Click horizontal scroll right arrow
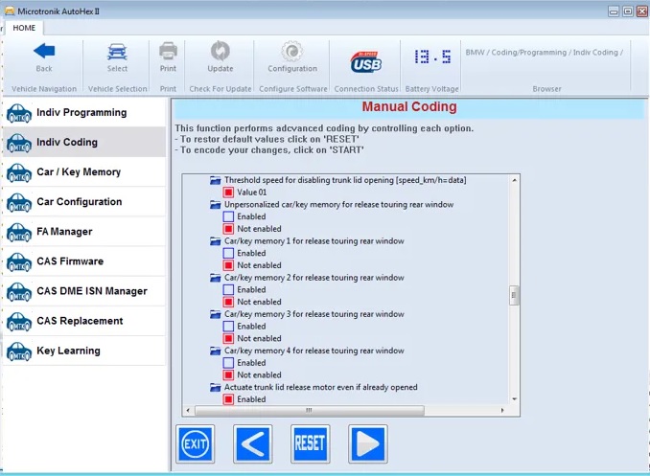The width and height of the screenshot is (650, 476). point(502,410)
